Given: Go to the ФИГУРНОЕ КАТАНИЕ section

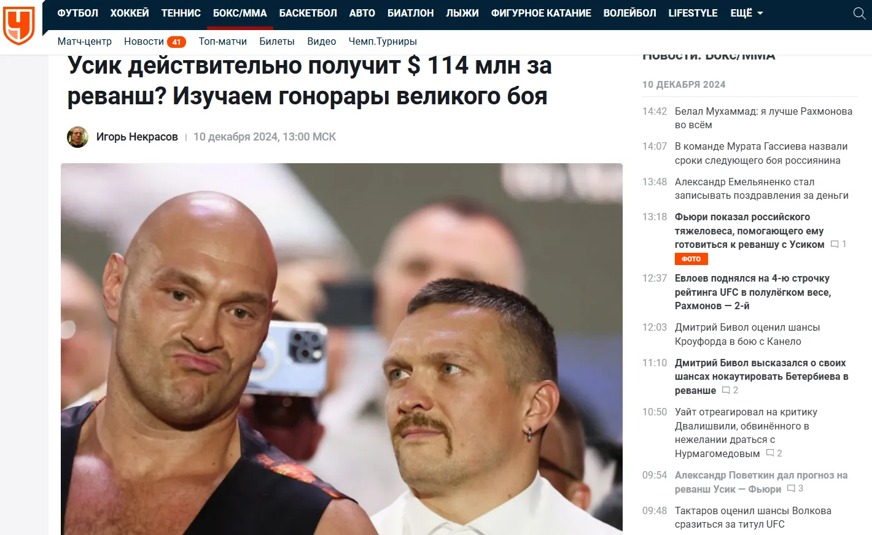Looking at the screenshot, I should (541, 13).
